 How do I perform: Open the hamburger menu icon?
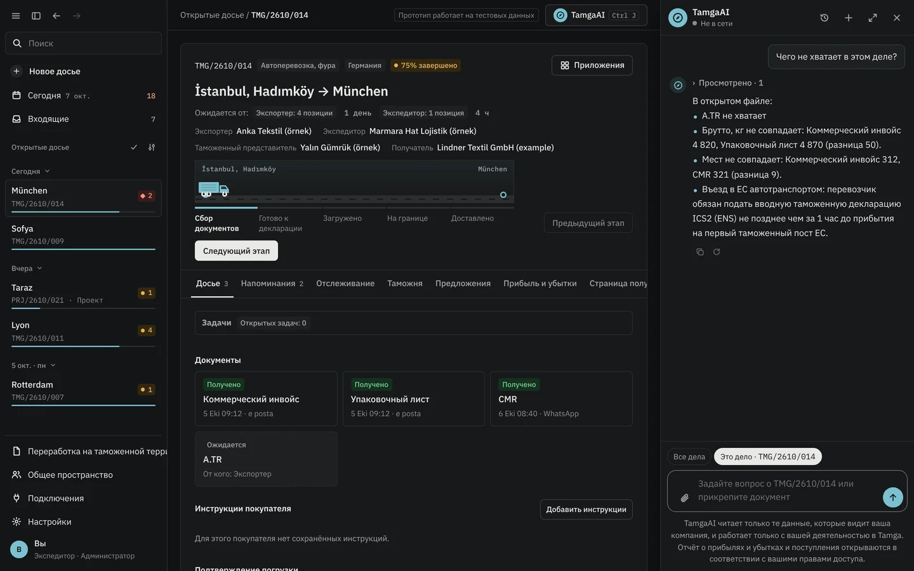click(16, 16)
